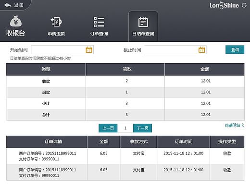This screenshot has height=187, width=250.
Task: Click count 2 in the 收款 row
Action: (127, 81)
